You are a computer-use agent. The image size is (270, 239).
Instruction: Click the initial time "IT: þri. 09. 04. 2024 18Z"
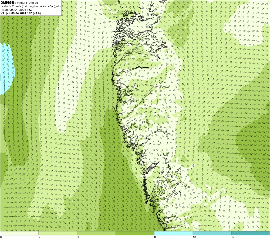[16, 10]
